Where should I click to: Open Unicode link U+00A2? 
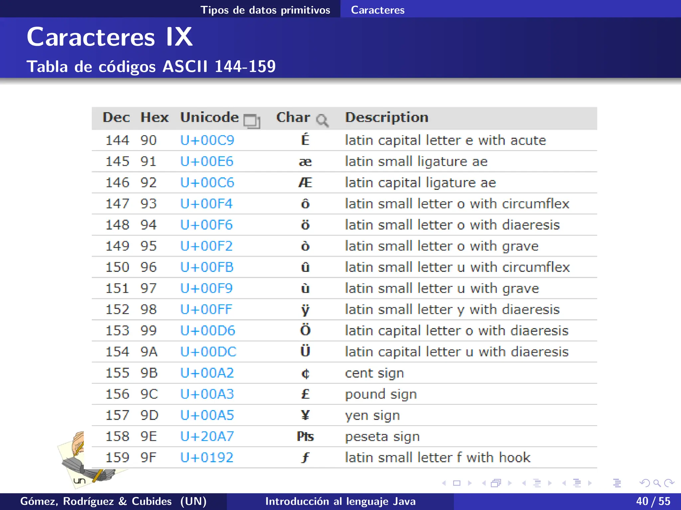207,373
